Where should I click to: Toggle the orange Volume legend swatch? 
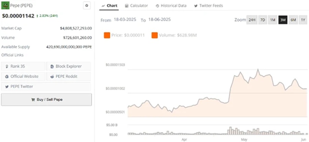click(x=154, y=35)
